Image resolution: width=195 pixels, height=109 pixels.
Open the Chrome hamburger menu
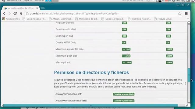186,13
